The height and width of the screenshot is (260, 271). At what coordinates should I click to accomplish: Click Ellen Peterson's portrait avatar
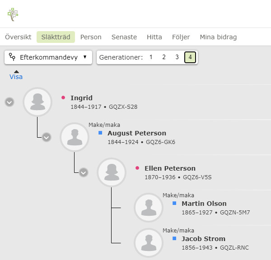coord(112,172)
